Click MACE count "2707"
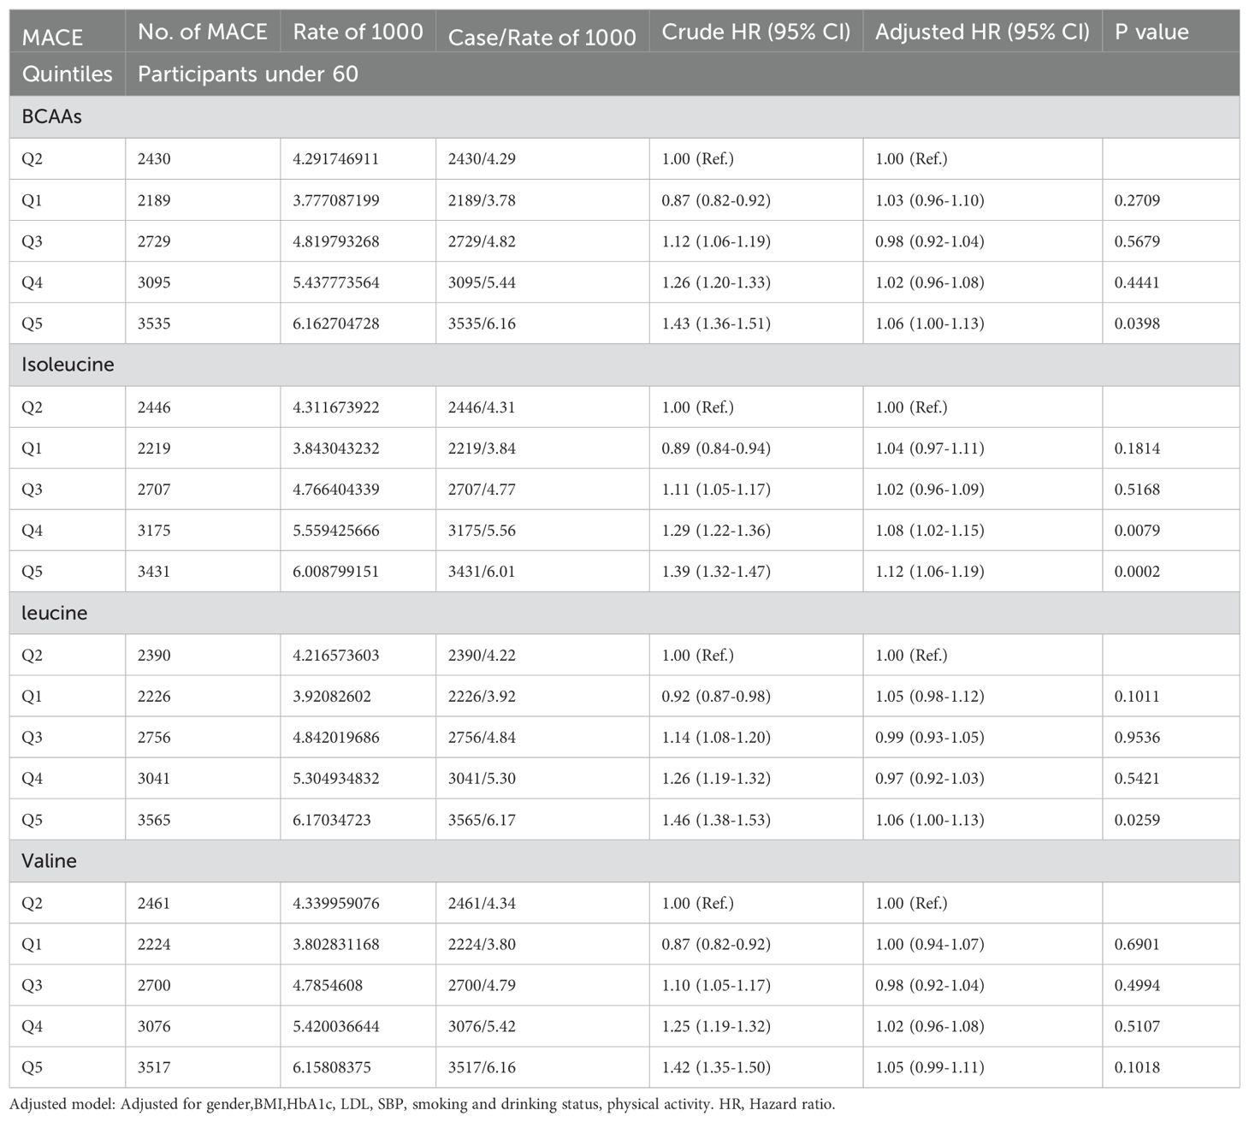The height and width of the screenshot is (1122, 1249). 154,490
